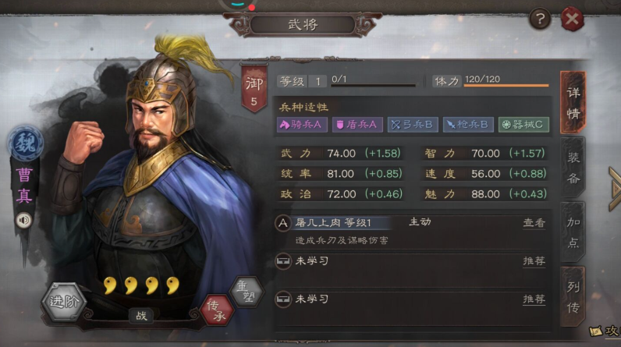Select the 器械C troop aptitude badge
The width and height of the screenshot is (621, 347).
click(523, 125)
